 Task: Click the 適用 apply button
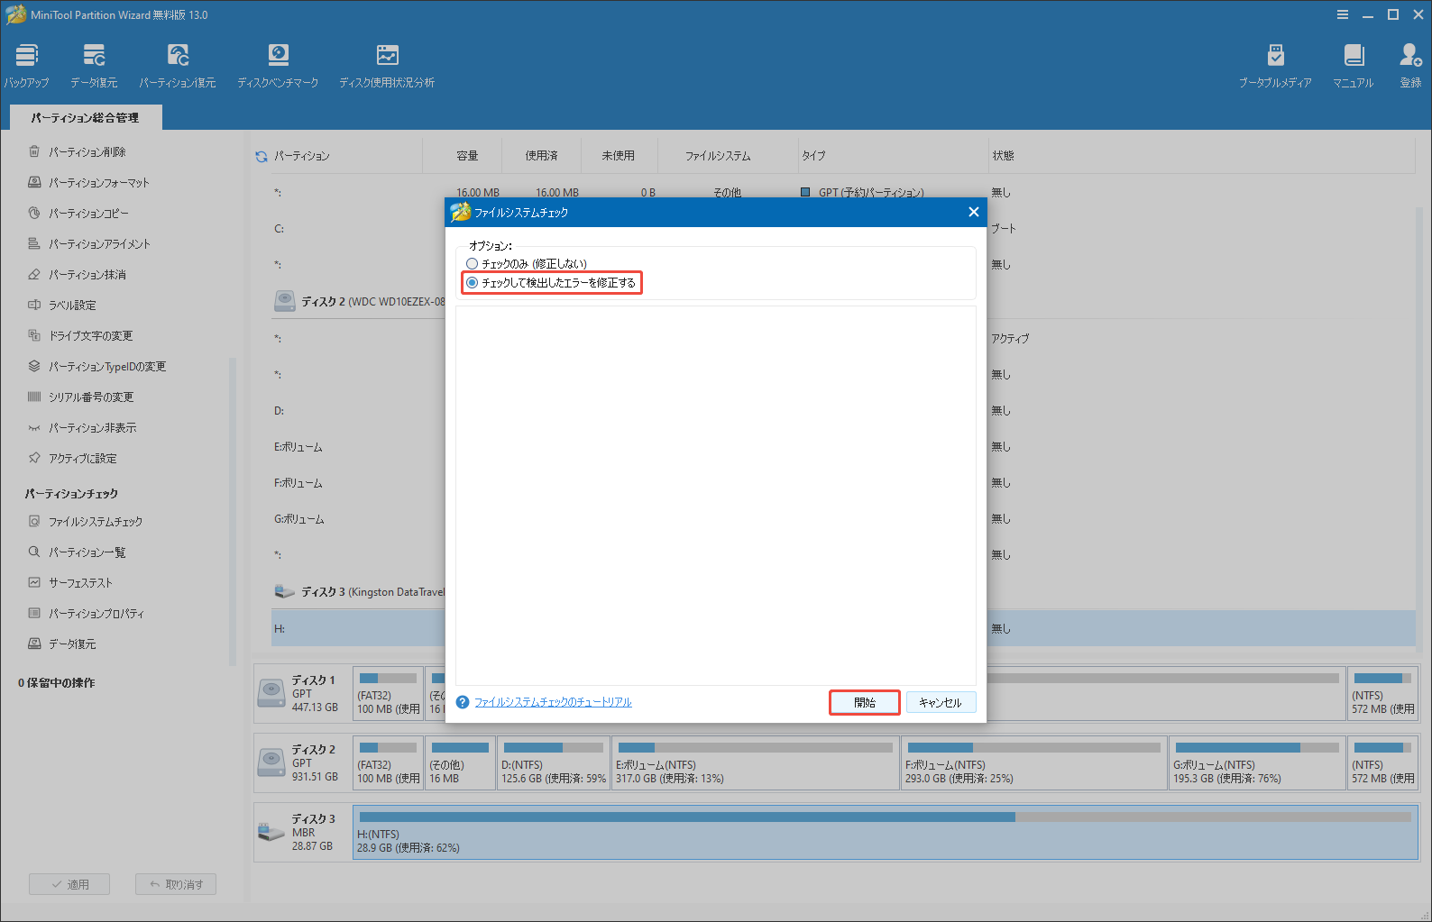69,885
